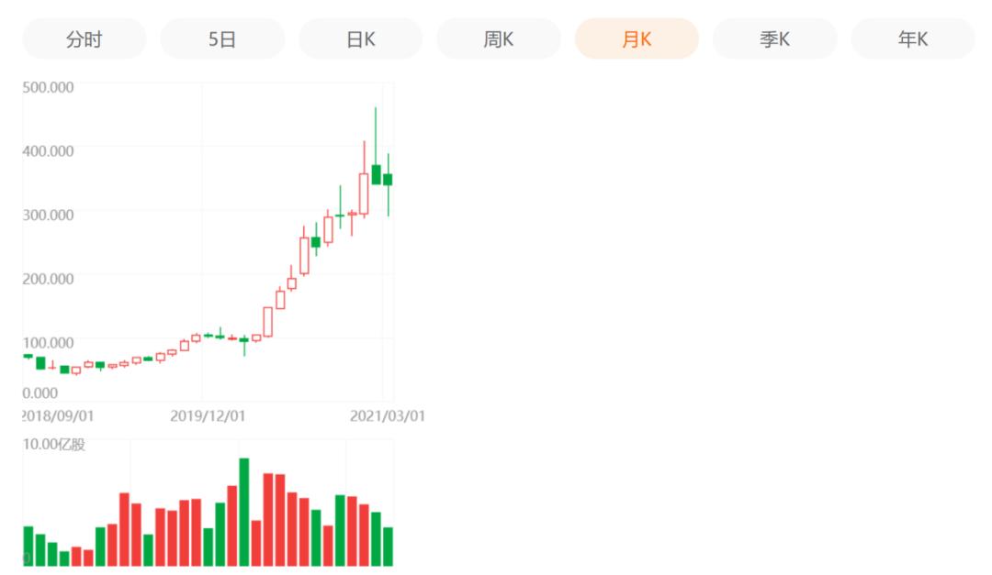Switch to 季K quarterly view
Screen dimensions: 992x575
pos(774,39)
